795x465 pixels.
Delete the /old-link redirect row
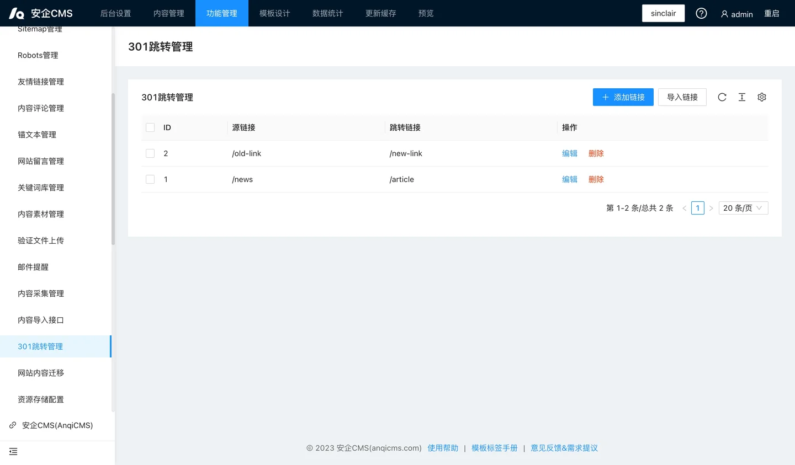[596, 153]
